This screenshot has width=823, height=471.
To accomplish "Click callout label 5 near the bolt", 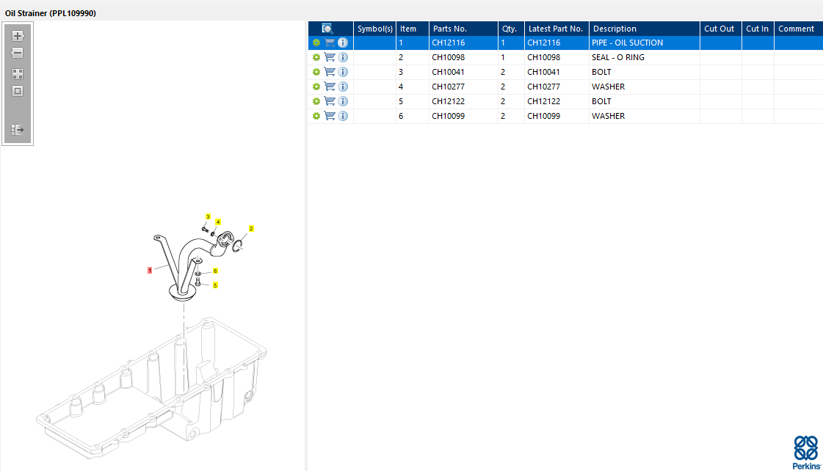I will (215, 285).
